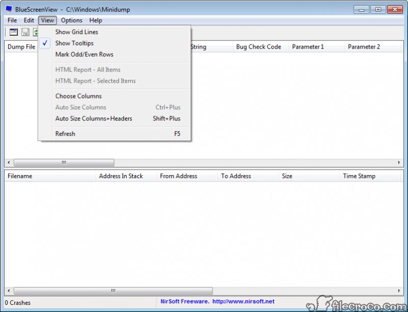Click the Advanced Options toolbar icon
This screenshot has height=312, width=408.
click(x=14, y=32)
